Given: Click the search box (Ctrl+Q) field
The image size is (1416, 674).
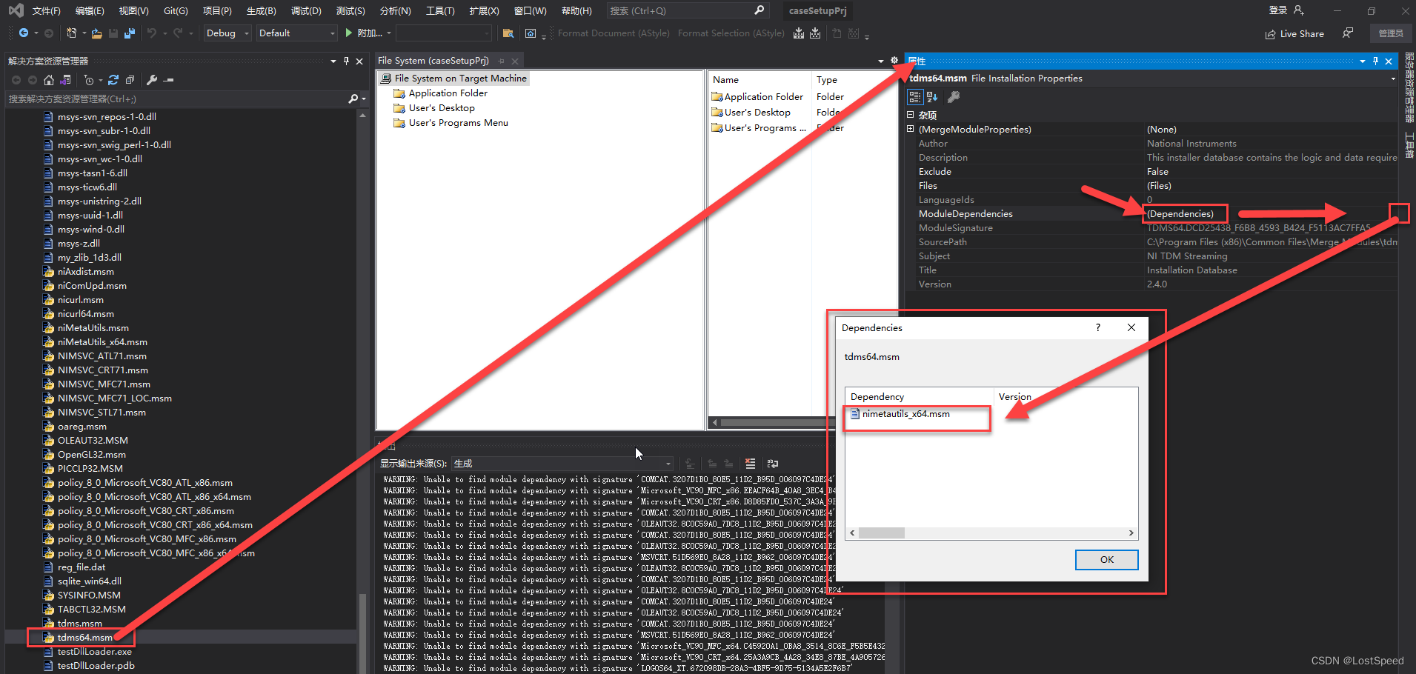Looking at the screenshot, I should click(x=687, y=10).
